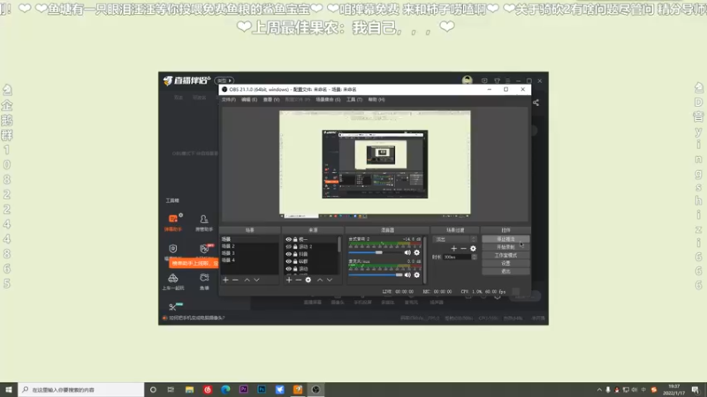The width and height of the screenshot is (707, 397).
Task: Toggle visibility eye of QQ群 source
Action: pos(289,261)
